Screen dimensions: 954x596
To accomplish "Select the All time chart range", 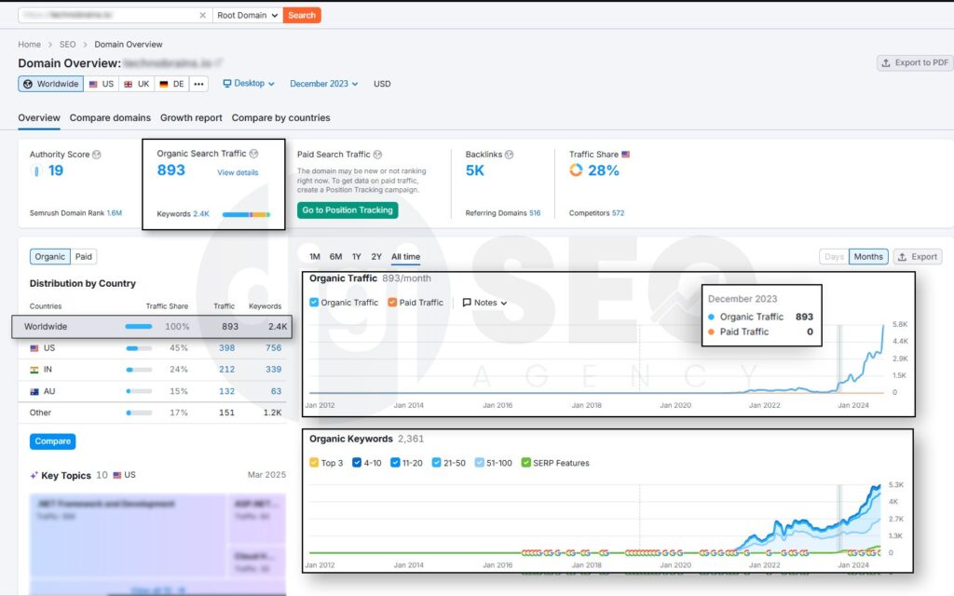I will 406,257.
